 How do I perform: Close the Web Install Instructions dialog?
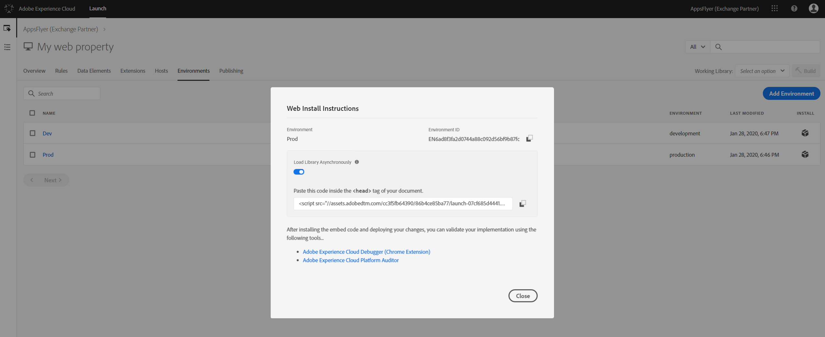pyautogui.click(x=523, y=296)
